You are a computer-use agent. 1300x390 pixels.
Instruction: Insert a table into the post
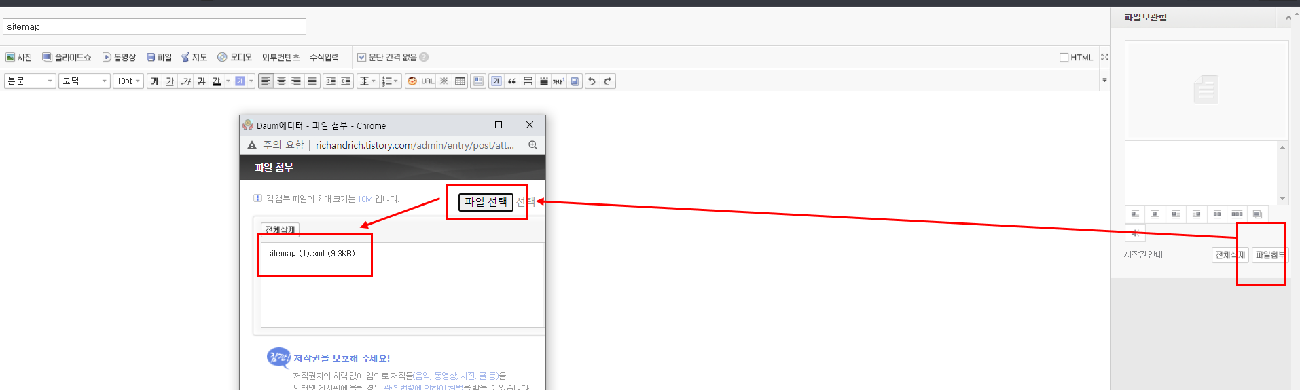coord(460,81)
